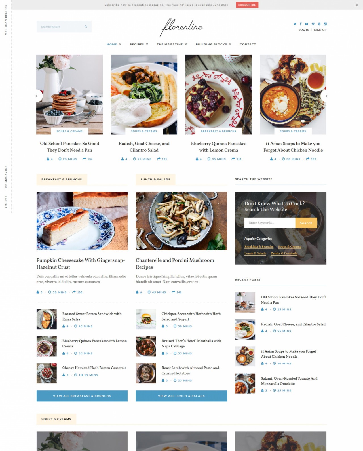Open the Facebook social icon

tap(301, 24)
